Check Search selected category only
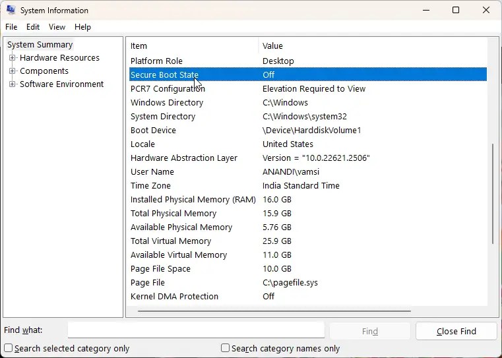This screenshot has height=358, width=502. coord(9,347)
